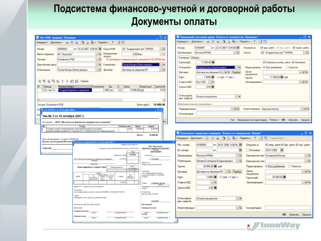The width and height of the screenshot is (321, 241).
Task: Toggle 'Отразить в опер. учете' checkbox
Action: click(x=264, y=62)
